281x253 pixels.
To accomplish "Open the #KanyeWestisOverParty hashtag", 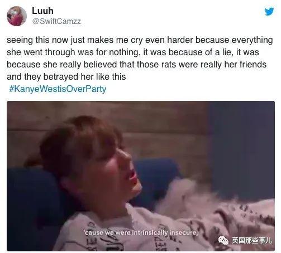I will click(x=58, y=89).
